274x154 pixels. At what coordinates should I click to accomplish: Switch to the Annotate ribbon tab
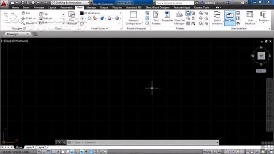click(39, 8)
